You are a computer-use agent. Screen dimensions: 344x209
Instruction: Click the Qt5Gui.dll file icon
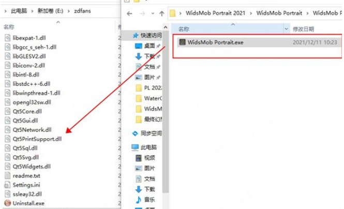7,121
